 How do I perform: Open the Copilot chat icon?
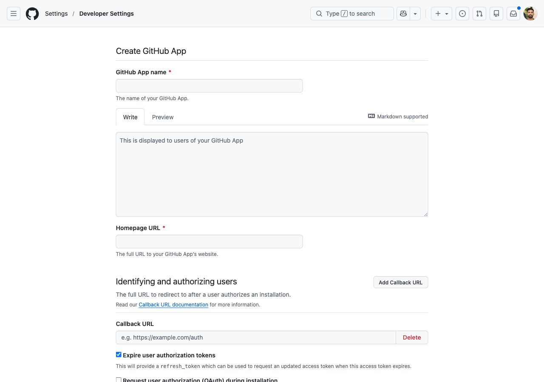click(x=403, y=14)
